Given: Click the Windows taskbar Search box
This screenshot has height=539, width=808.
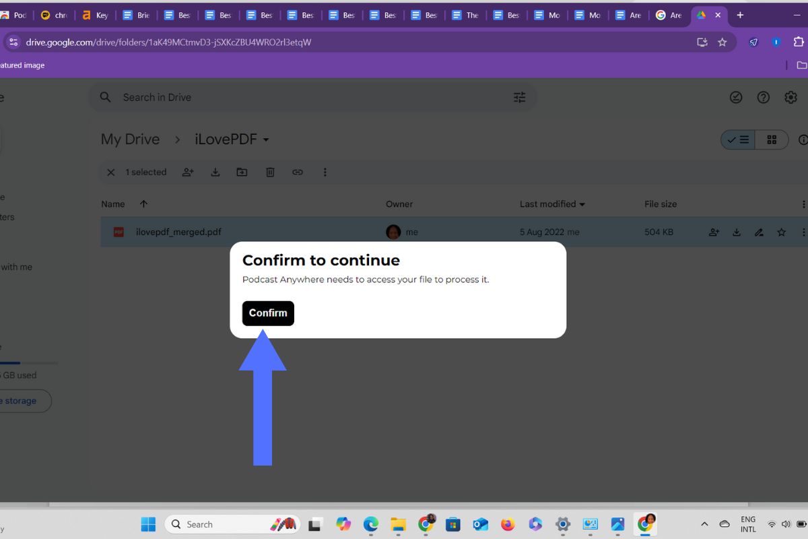Looking at the screenshot, I should [x=232, y=524].
